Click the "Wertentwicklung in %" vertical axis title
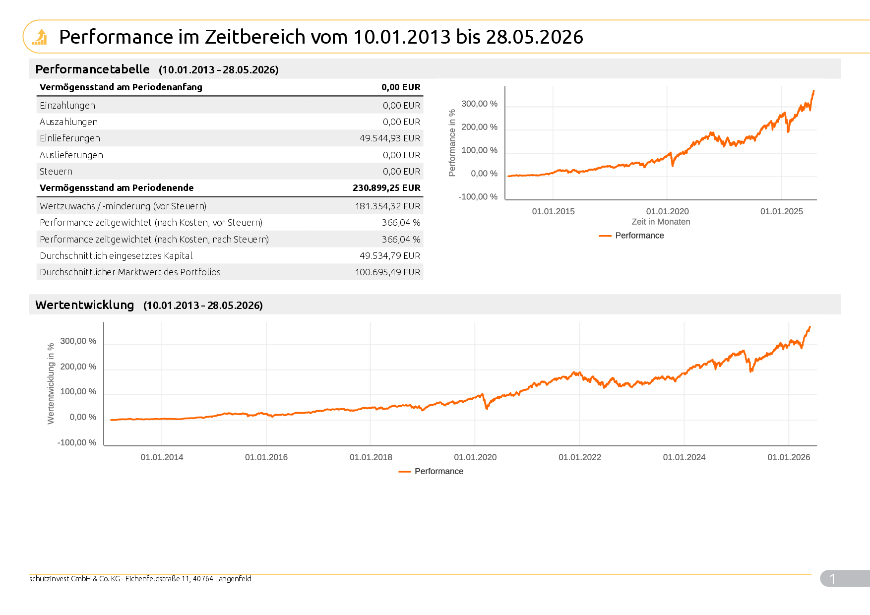 [51, 384]
